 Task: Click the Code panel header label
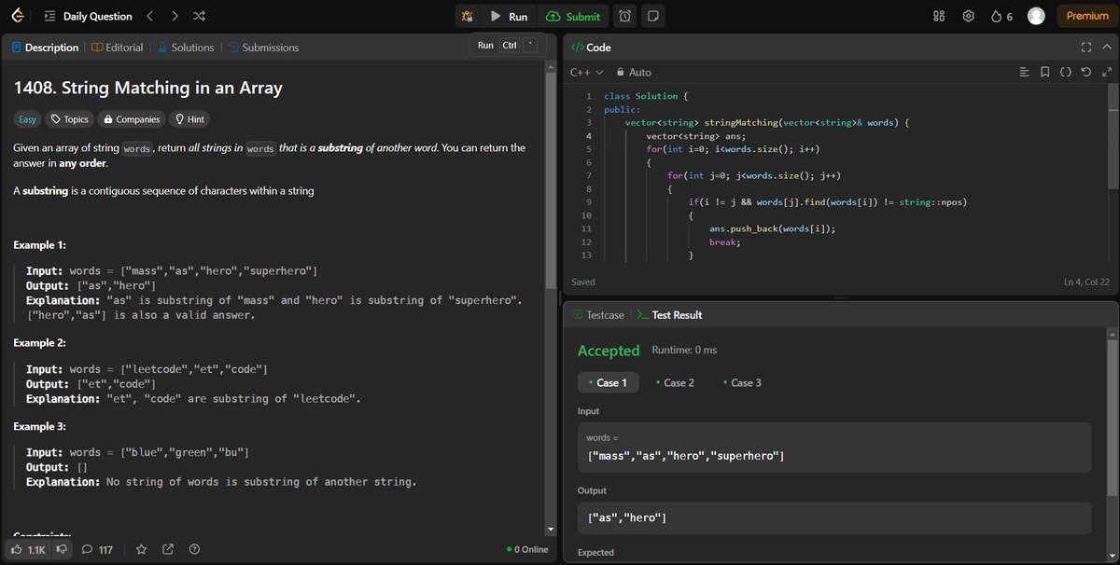(x=591, y=47)
